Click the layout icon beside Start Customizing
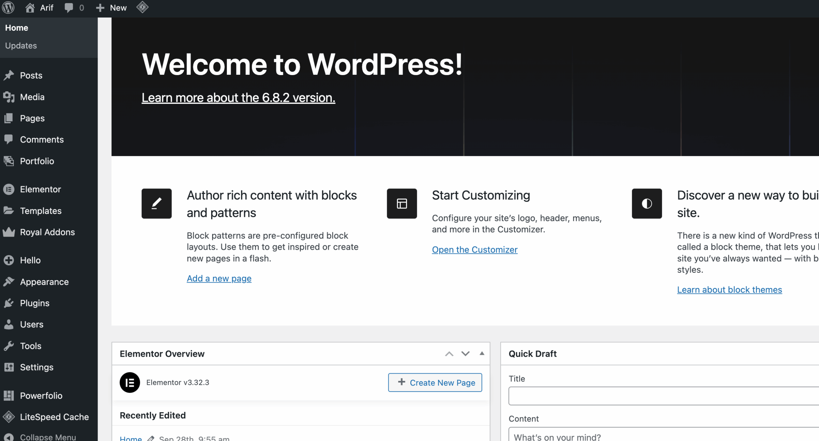Viewport: 819px width, 441px height. click(x=402, y=203)
